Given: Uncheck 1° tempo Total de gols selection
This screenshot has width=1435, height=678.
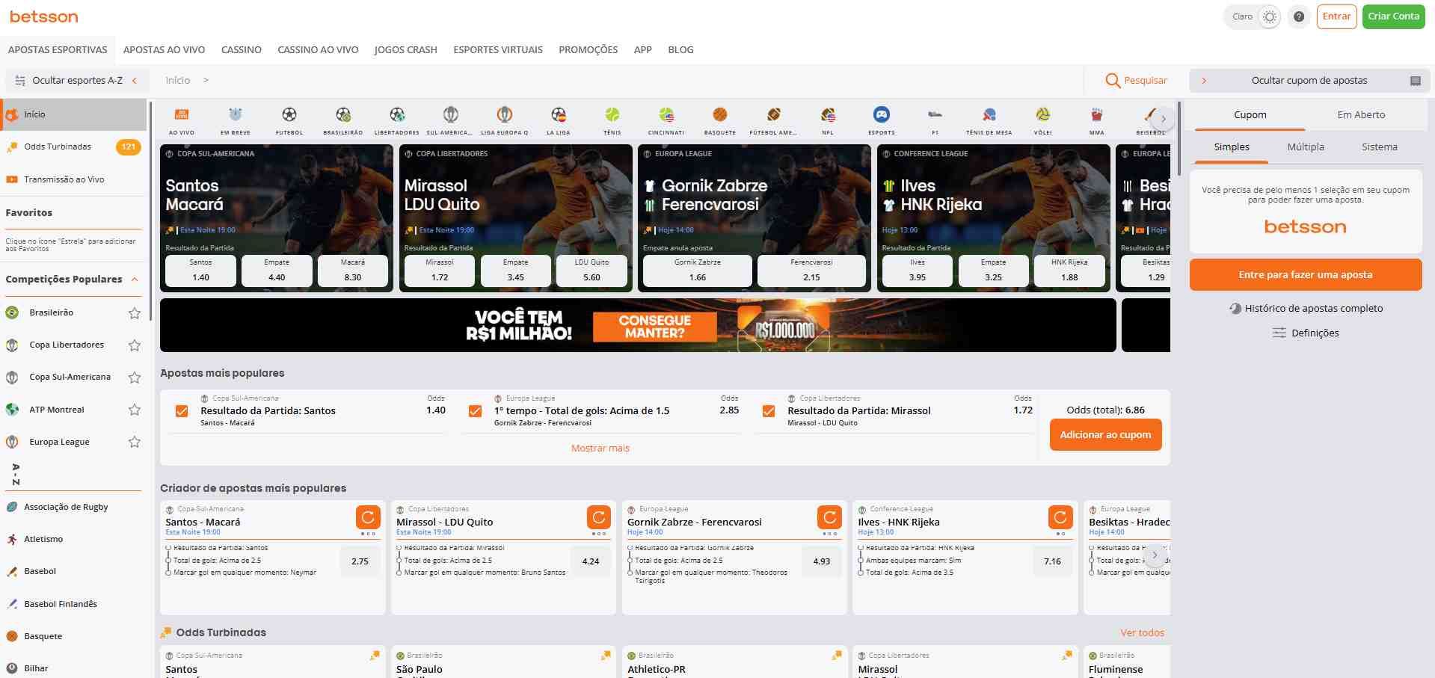Looking at the screenshot, I should tap(475, 411).
